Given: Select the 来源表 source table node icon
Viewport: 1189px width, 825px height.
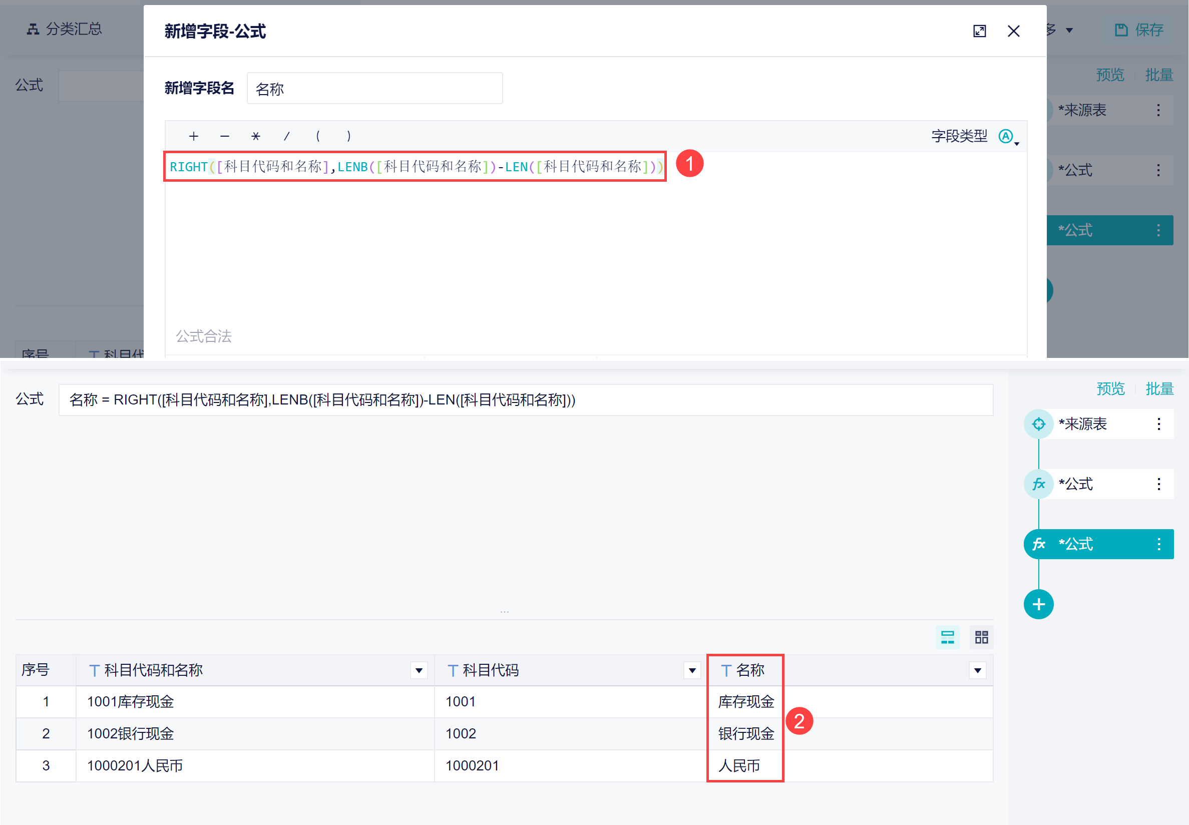Looking at the screenshot, I should pos(1039,424).
